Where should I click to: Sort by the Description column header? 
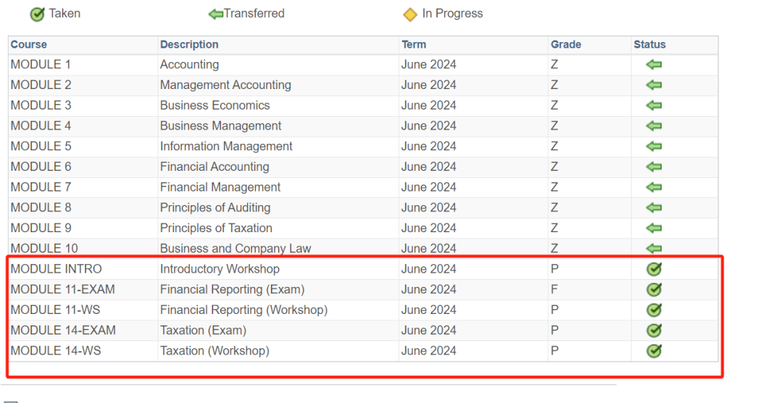[x=189, y=45]
